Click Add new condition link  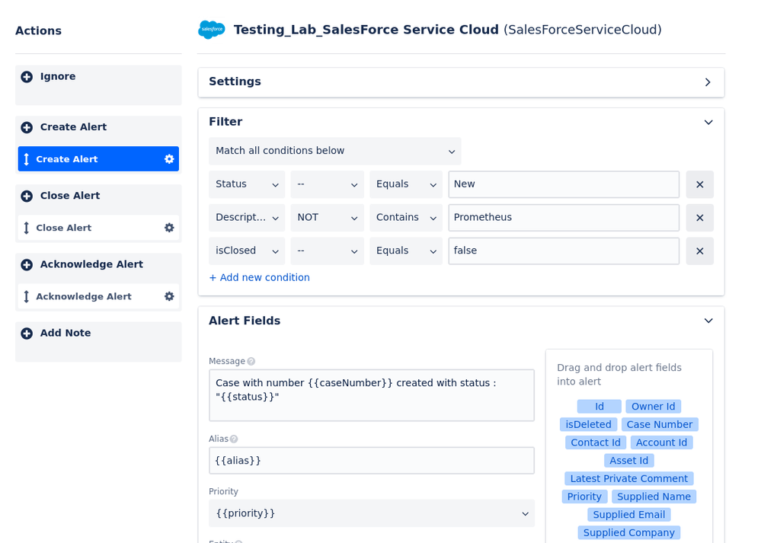point(259,277)
